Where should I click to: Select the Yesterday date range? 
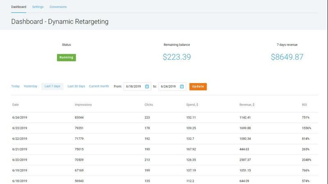[x=30, y=86]
